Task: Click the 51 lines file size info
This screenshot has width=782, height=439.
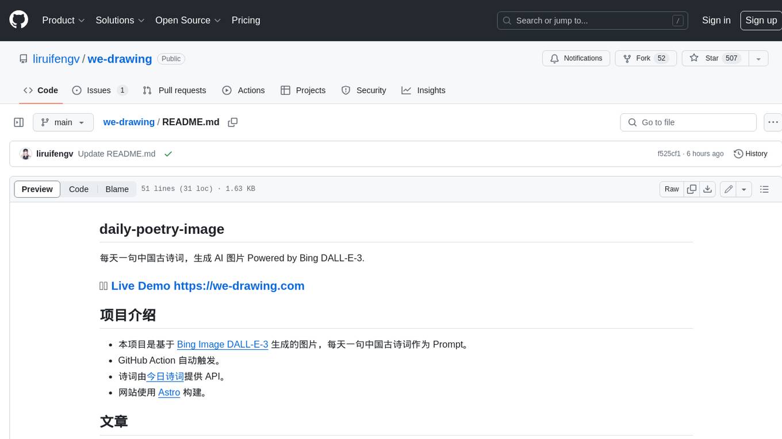Action: (x=198, y=189)
